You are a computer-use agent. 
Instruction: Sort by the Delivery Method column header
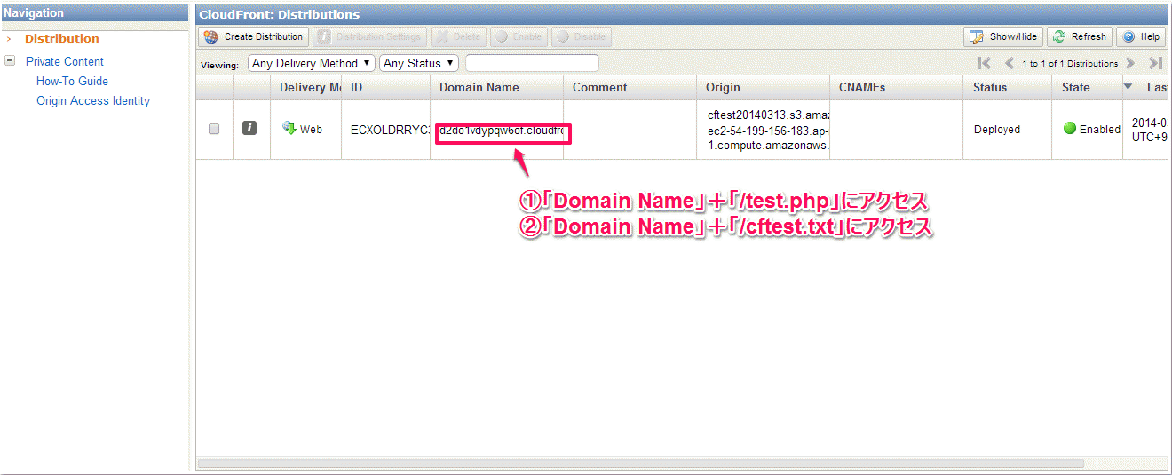pos(305,87)
